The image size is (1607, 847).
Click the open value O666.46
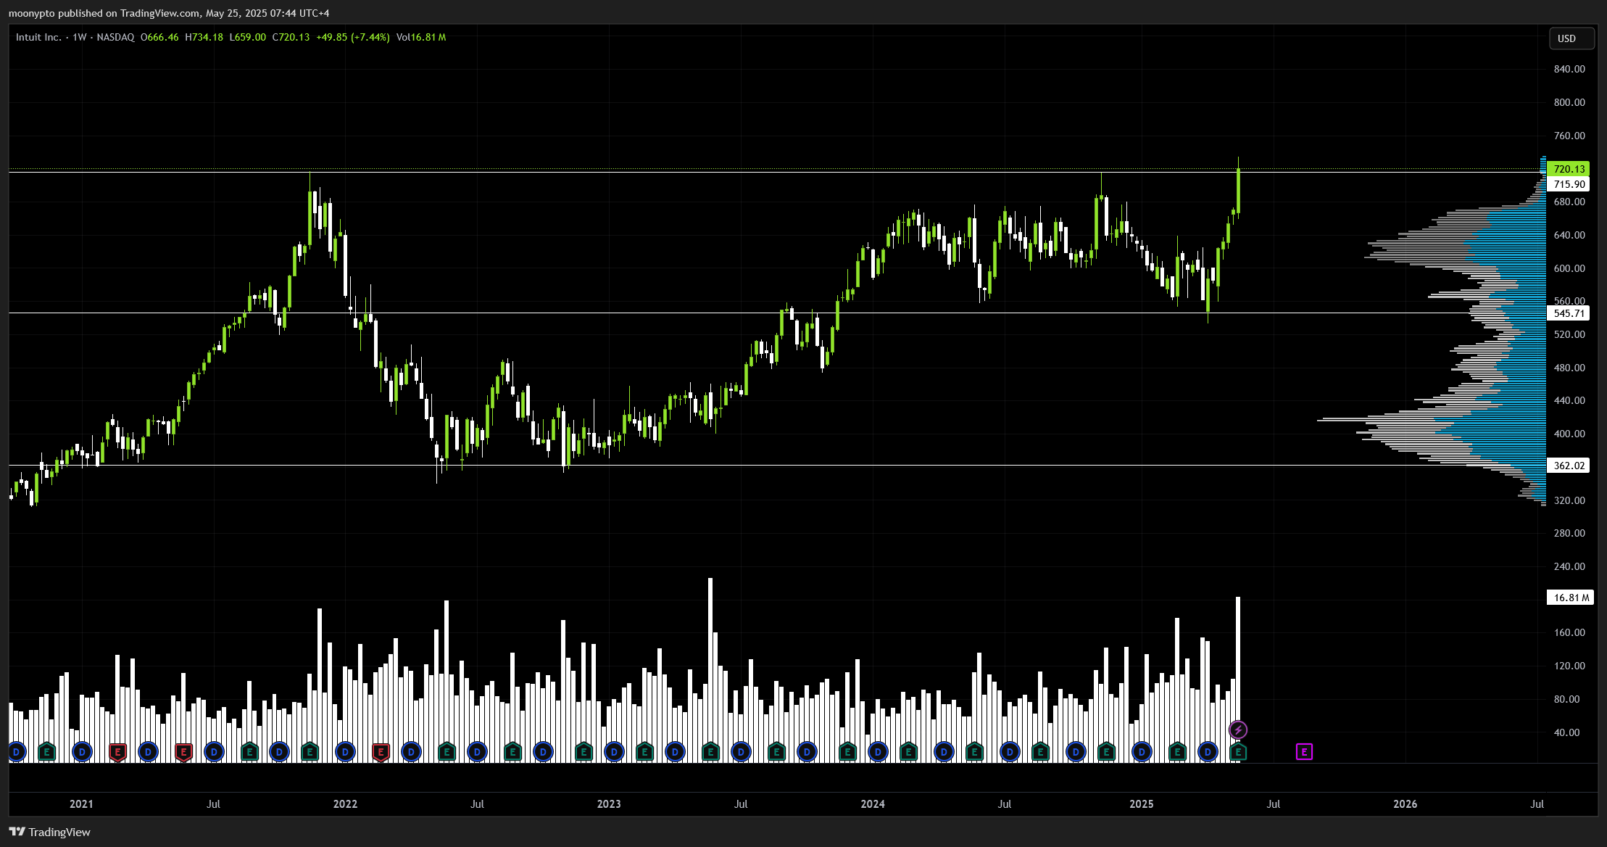pos(159,37)
